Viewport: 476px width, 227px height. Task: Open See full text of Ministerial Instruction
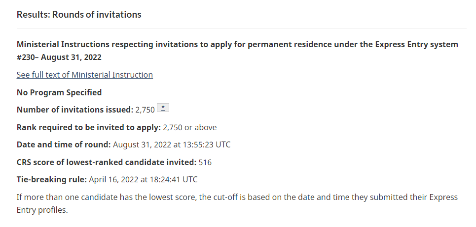[85, 75]
